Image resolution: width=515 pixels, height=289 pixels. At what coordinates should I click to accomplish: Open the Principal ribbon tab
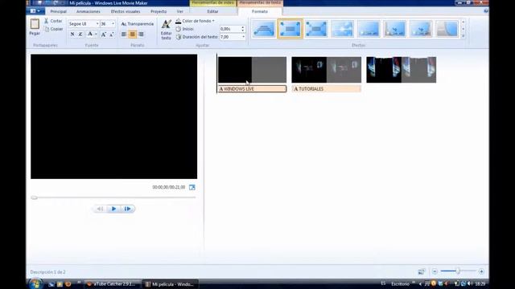59,11
